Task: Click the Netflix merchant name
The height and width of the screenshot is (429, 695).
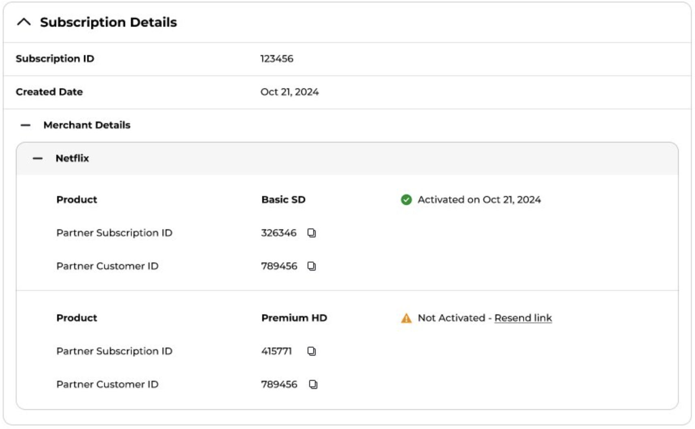Action: [x=72, y=158]
